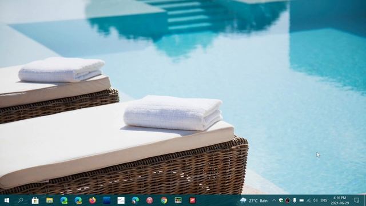Click the Show desktop sliver
This screenshot has width=366, height=206.
click(x=365, y=200)
